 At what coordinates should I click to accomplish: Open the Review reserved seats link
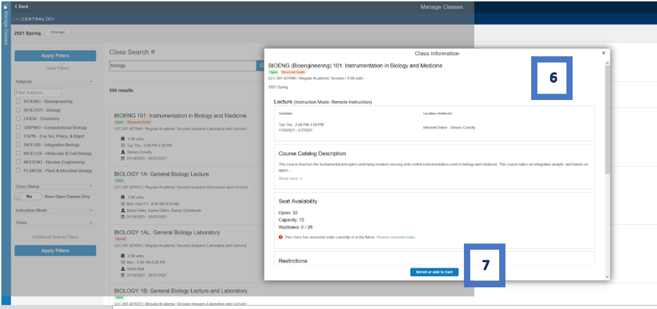click(x=396, y=237)
